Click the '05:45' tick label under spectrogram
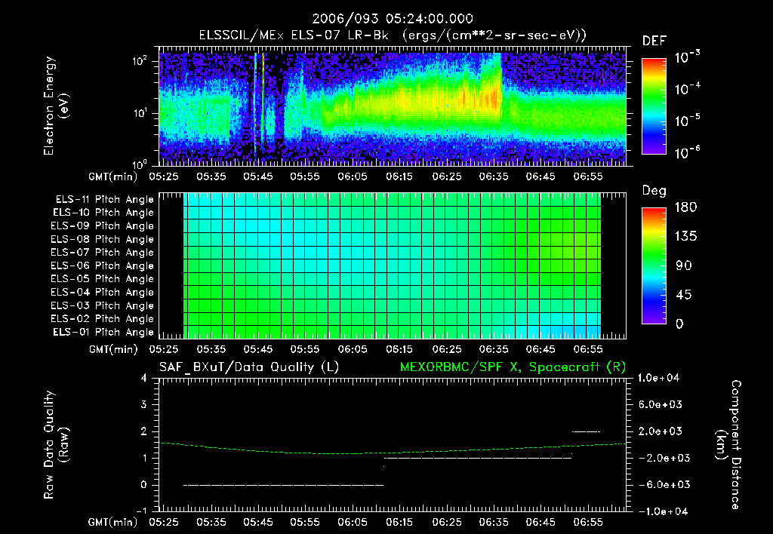The image size is (773, 534). [x=258, y=176]
